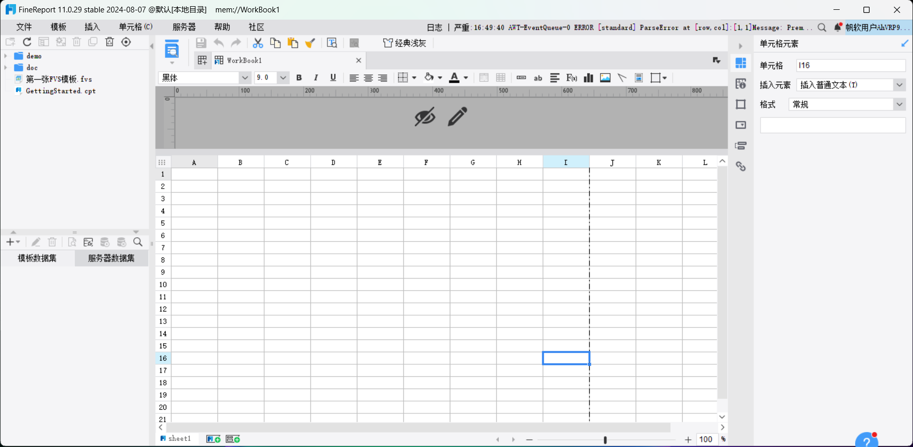The width and height of the screenshot is (913, 447).
Task: Click the format painter brush icon
Action: [310, 43]
